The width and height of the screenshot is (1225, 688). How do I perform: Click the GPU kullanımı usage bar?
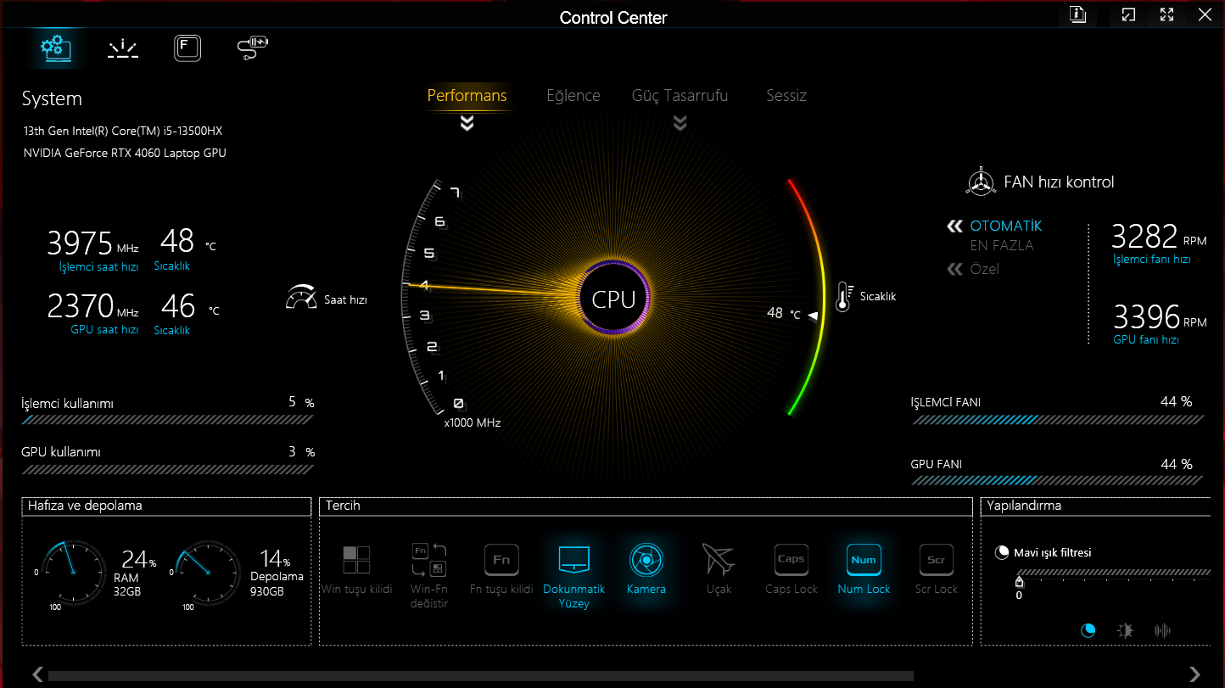pyautogui.click(x=168, y=469)
